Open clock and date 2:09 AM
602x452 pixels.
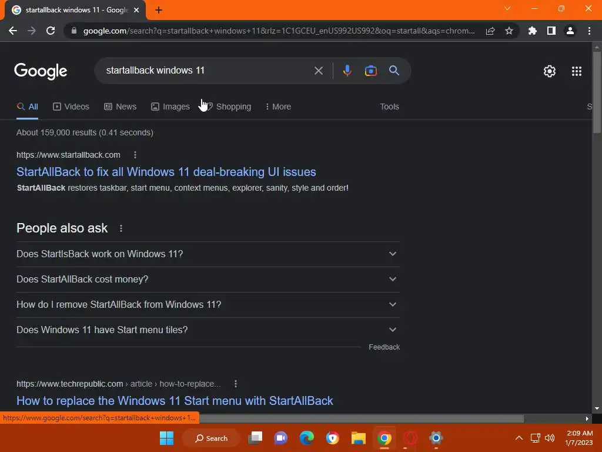click(579, 438)
